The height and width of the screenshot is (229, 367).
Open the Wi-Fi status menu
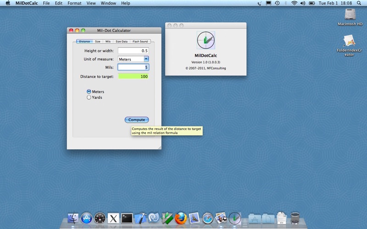(294, 3)
